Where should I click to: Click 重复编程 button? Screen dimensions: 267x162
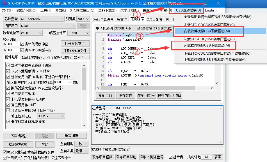72,136
